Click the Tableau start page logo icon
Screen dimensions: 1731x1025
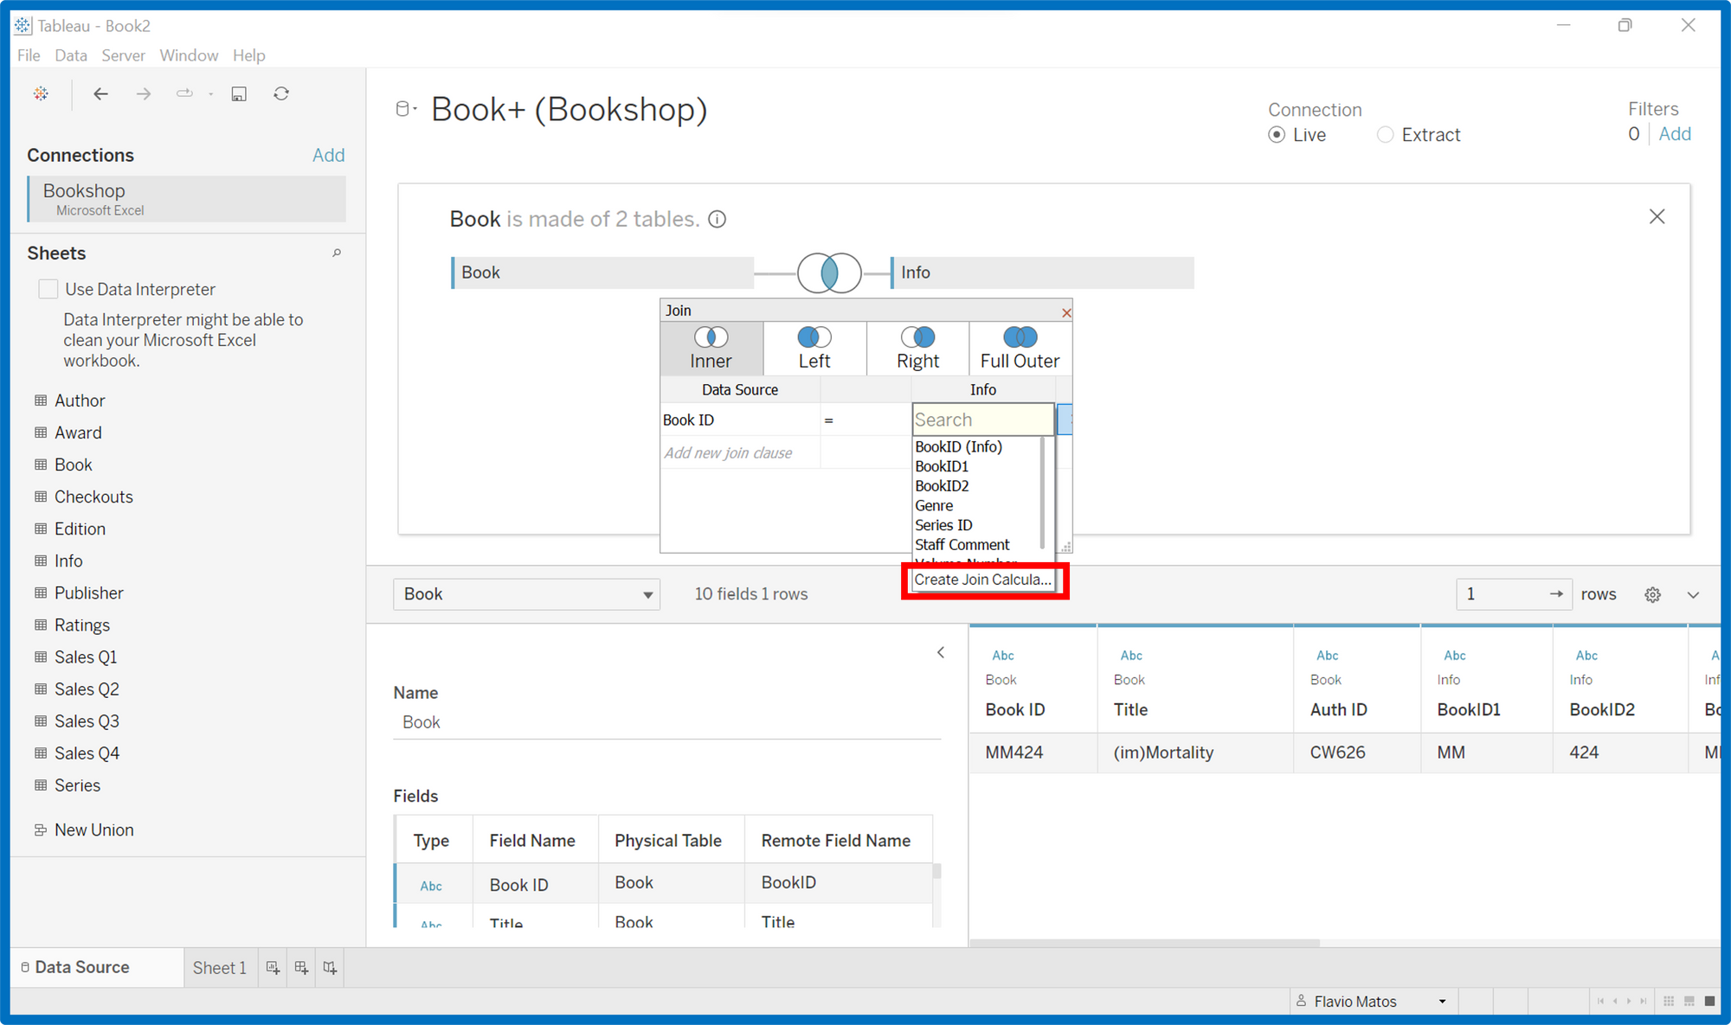[x=41, y=93]
